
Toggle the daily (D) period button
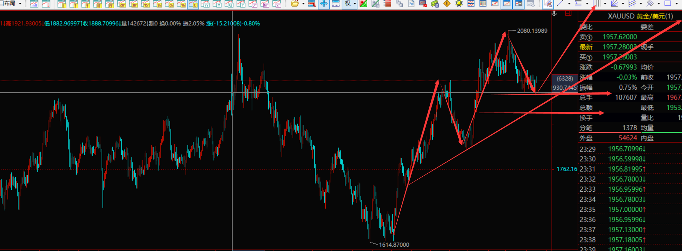(193, 4)
